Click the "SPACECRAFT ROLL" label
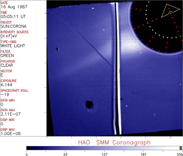 (x=15, y=90)
